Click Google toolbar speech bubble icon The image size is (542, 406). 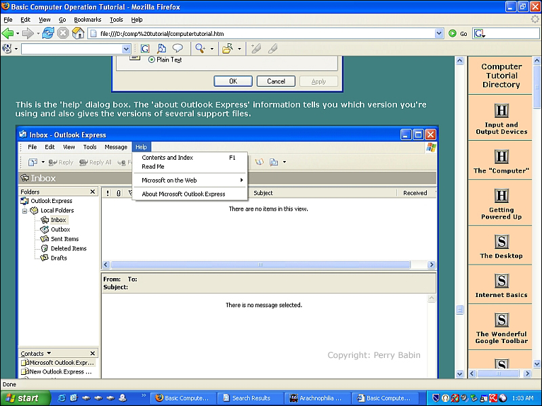click(178, 48)
